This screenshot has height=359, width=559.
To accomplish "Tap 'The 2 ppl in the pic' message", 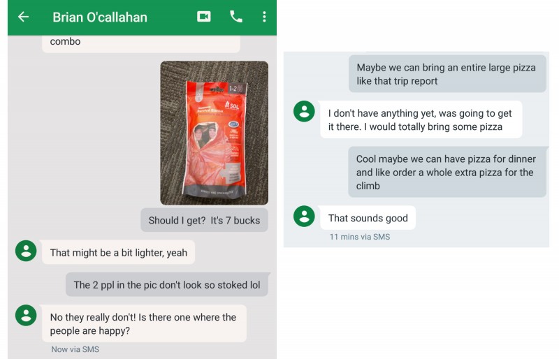I will [168, 284].
